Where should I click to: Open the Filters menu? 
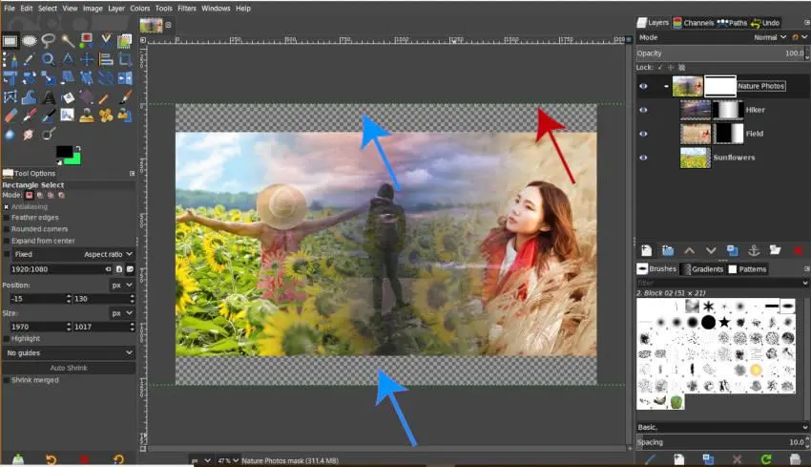coord(187,9)
